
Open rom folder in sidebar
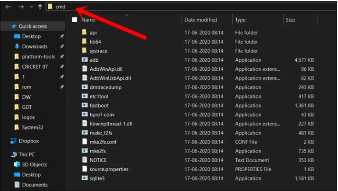pos(26,87)
